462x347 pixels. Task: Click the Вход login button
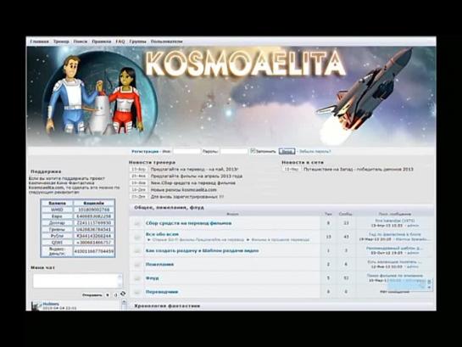click(287, 151)
